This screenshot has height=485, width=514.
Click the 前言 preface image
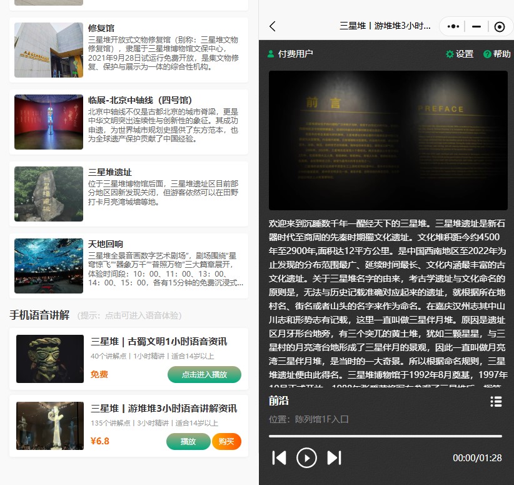point(388,140)
